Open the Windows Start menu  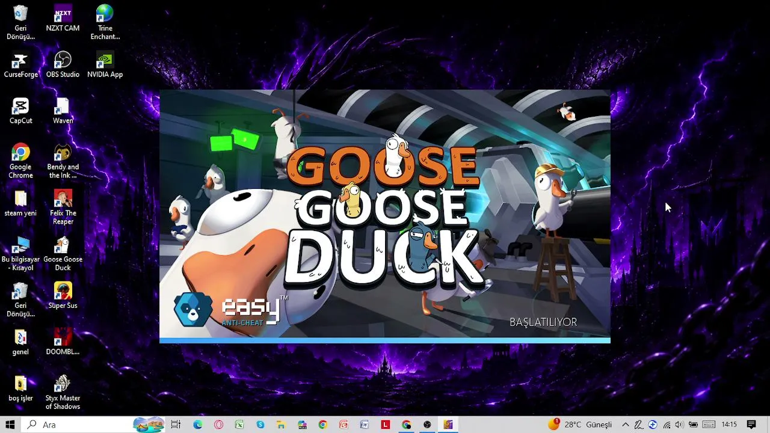pos(10,425)
